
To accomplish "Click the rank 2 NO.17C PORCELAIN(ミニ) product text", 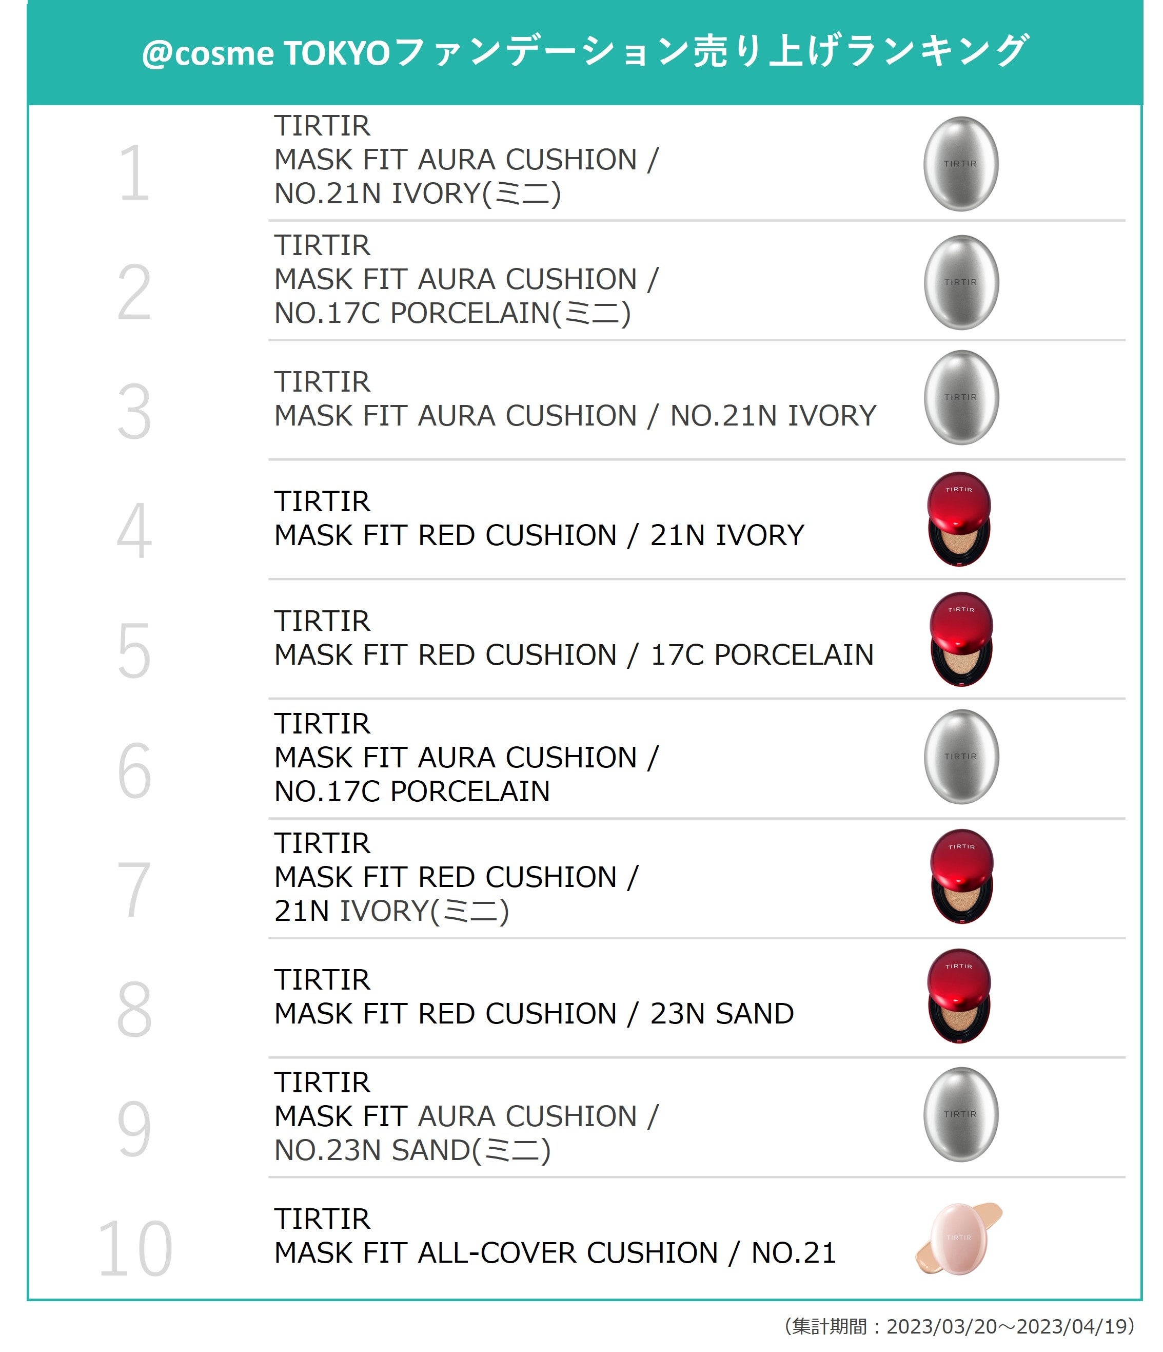I will (452, 313).
